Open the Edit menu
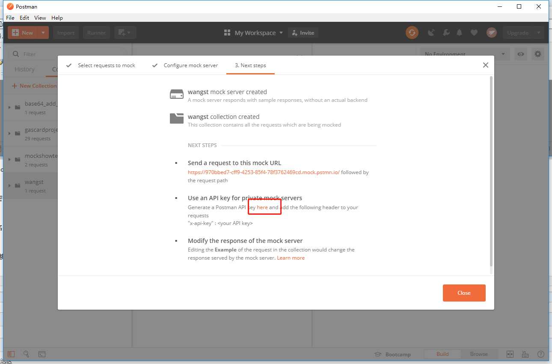This screenshot has height=364, width=552. click(24, 18)
